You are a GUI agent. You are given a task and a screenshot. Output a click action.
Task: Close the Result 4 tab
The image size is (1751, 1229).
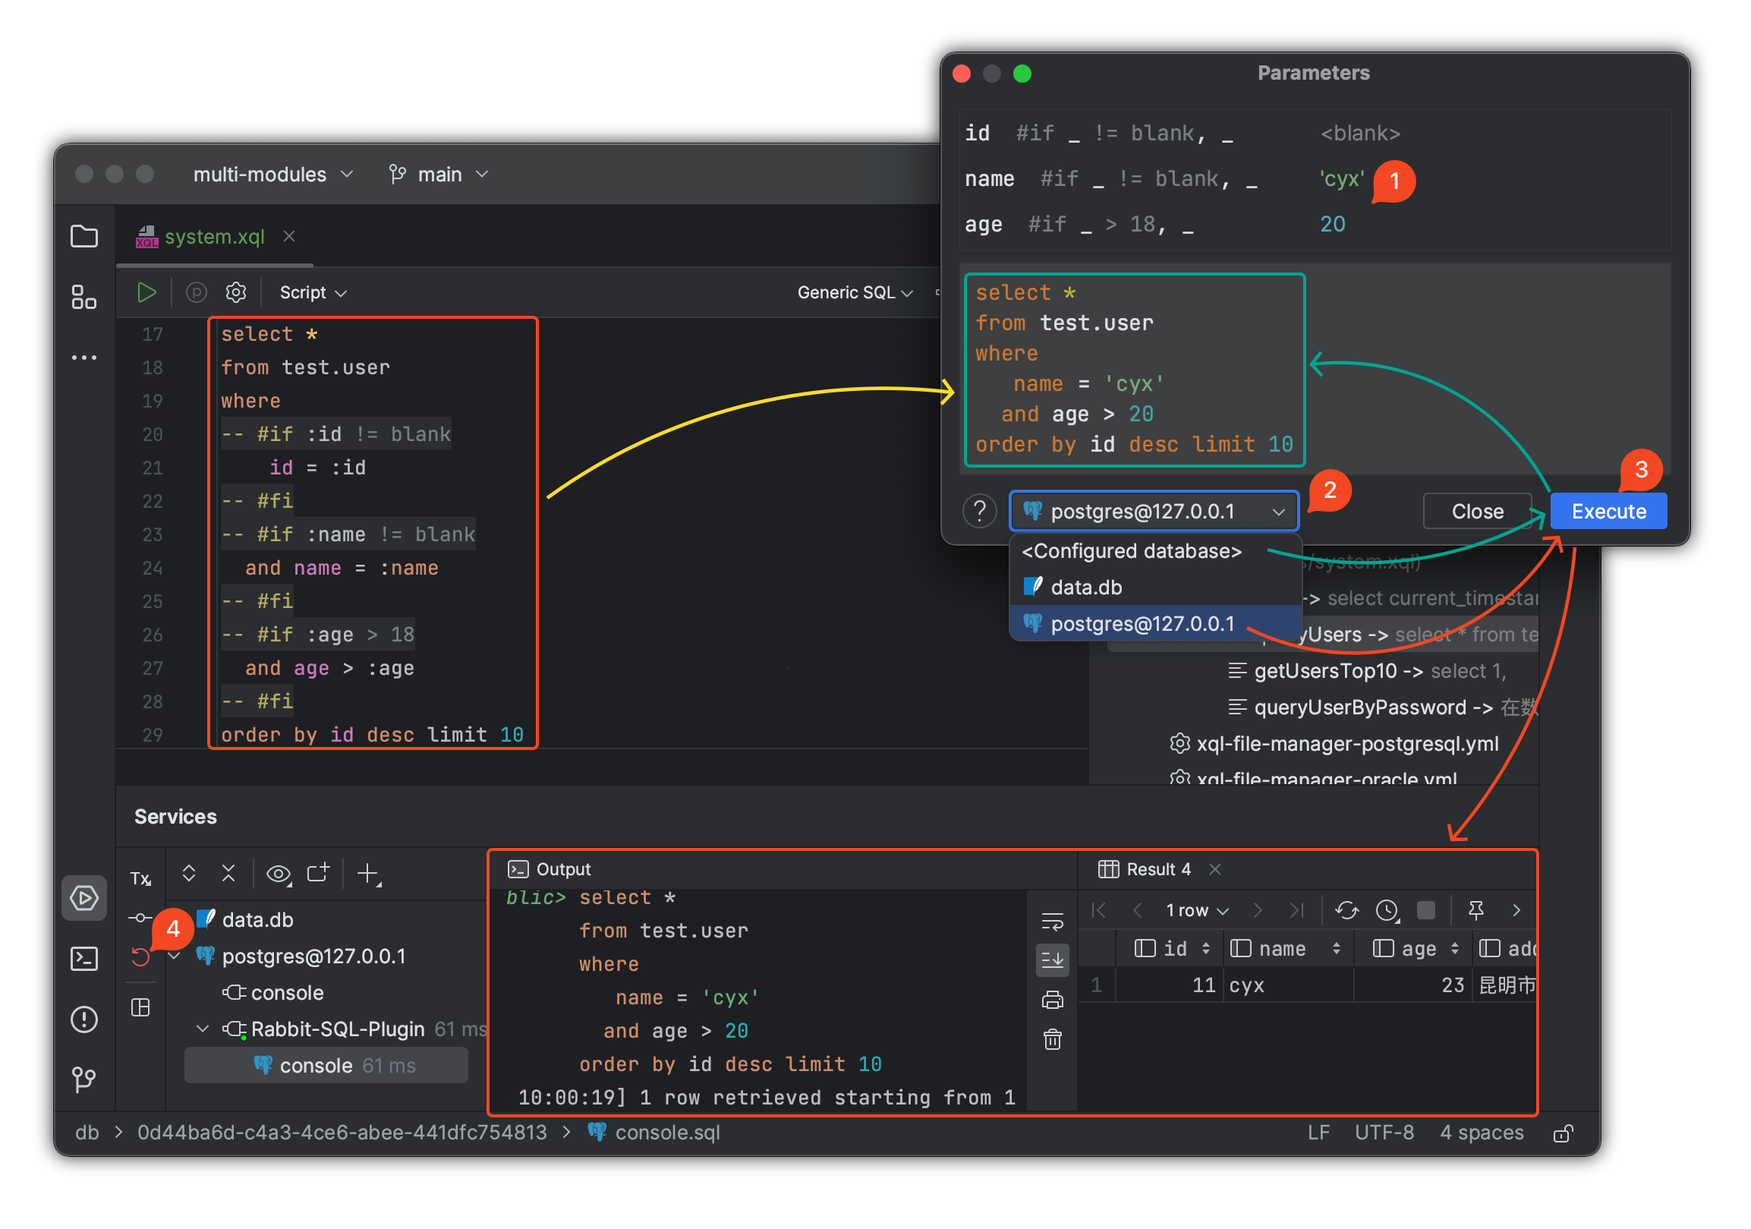coord(1215,869)
